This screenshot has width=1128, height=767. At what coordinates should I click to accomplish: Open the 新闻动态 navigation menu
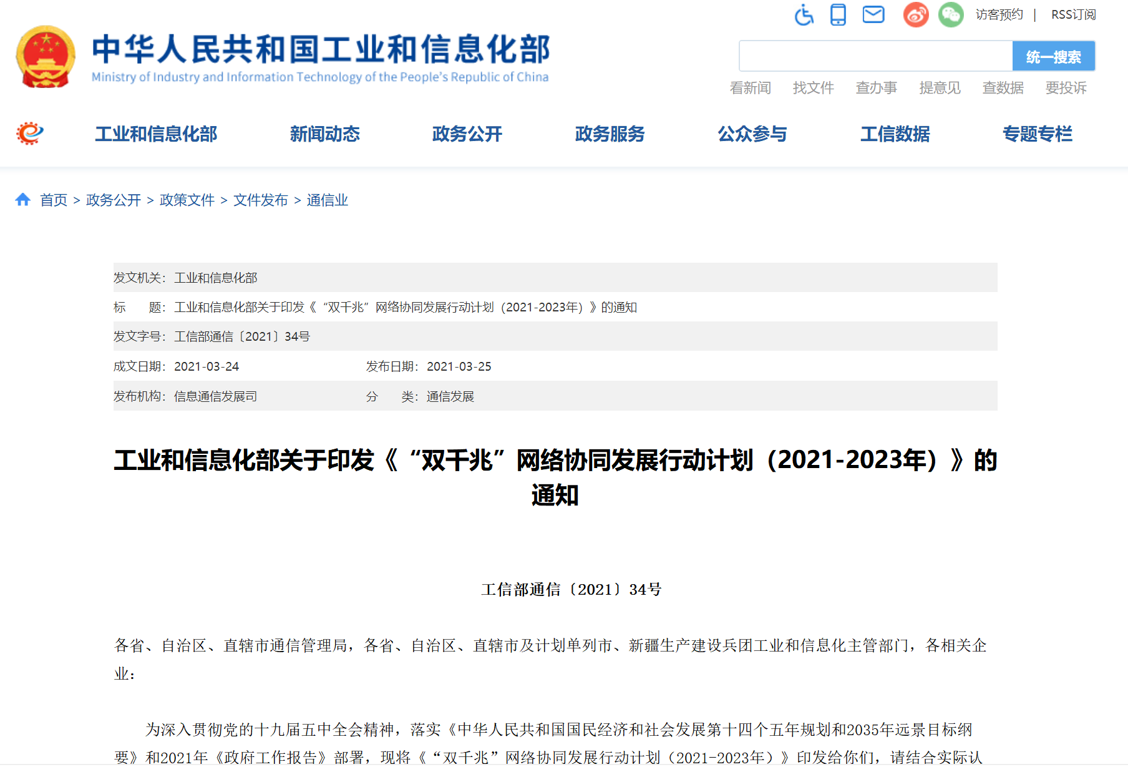[324, 134]
